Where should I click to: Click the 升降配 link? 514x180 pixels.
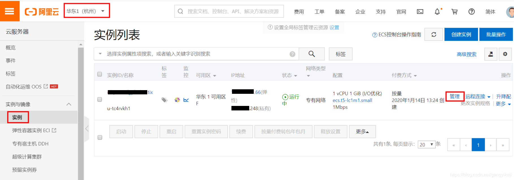(x=504, y=96)
